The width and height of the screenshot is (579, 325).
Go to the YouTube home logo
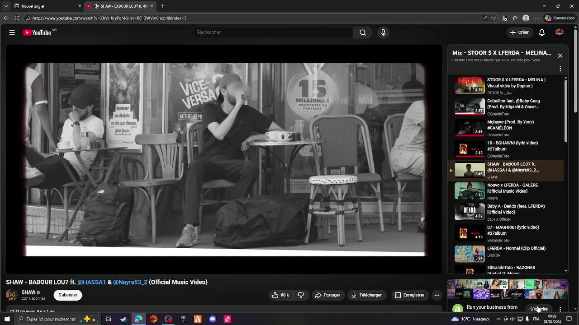[x=37, y=32]
